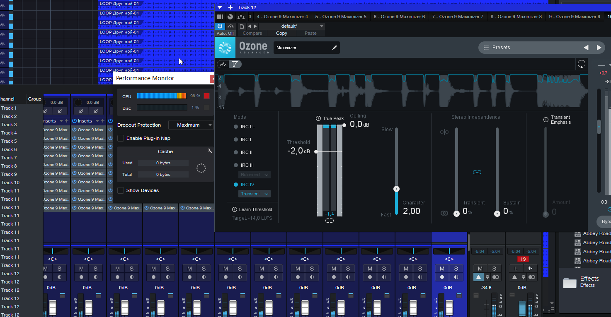
Task: Click the Paste button in plug-in header
Action: [x=310, y=33]
